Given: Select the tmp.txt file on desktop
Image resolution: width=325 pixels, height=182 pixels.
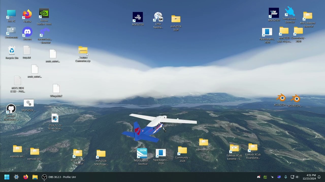Looking at the screenshot, I should tap(27, 52).
